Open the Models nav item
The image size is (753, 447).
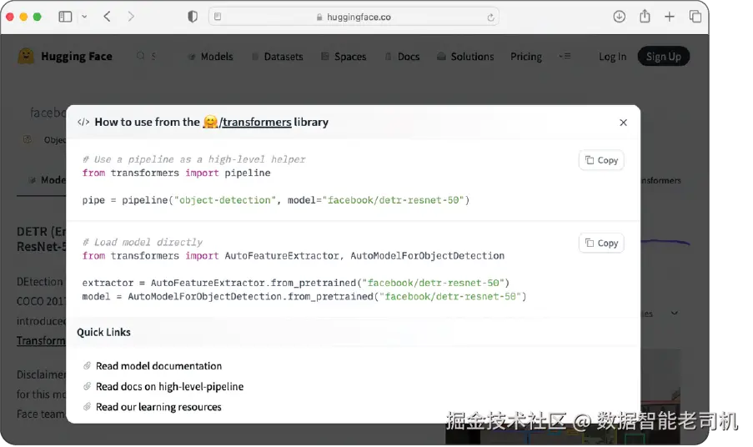(210, 57)
